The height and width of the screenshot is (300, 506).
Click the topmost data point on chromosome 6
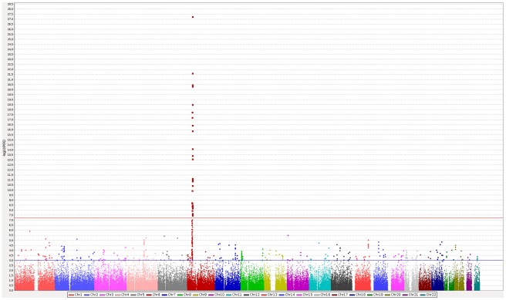point(193,17)
